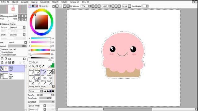Open the Filtro menu
Viewport: 198px width, 111px height.
(55, 2)
